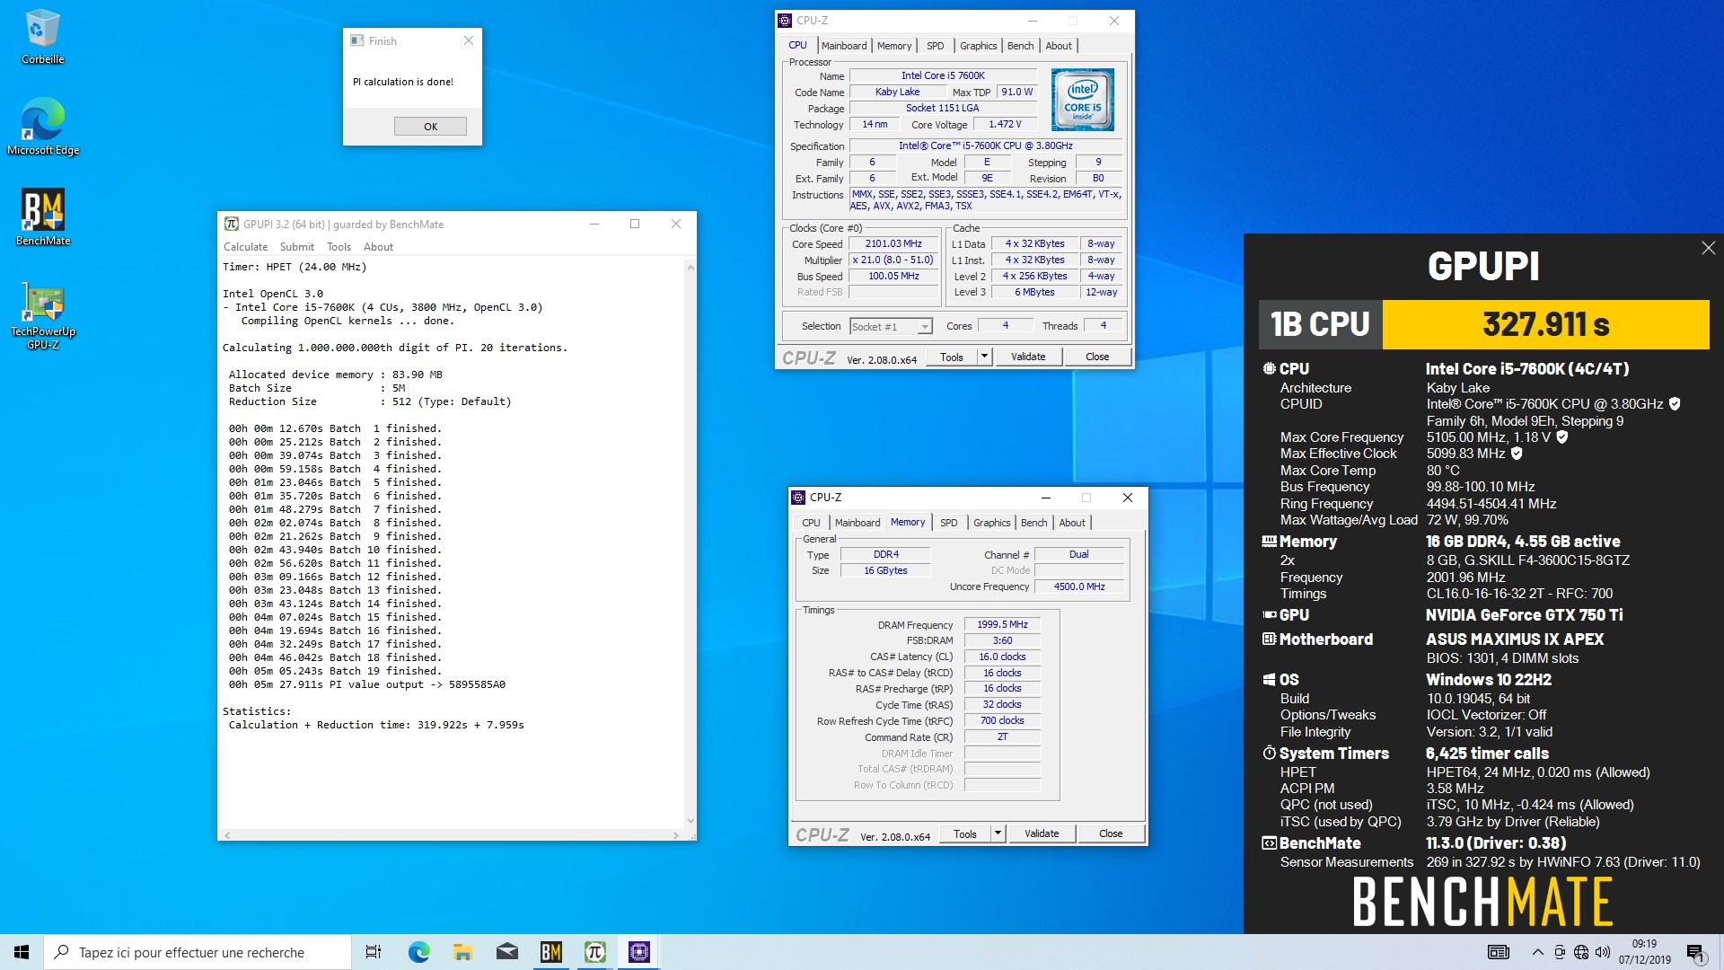
Task: Open the TechPowerUp GPU-Z desktop shortcut
Action: [x=42, y=316]
